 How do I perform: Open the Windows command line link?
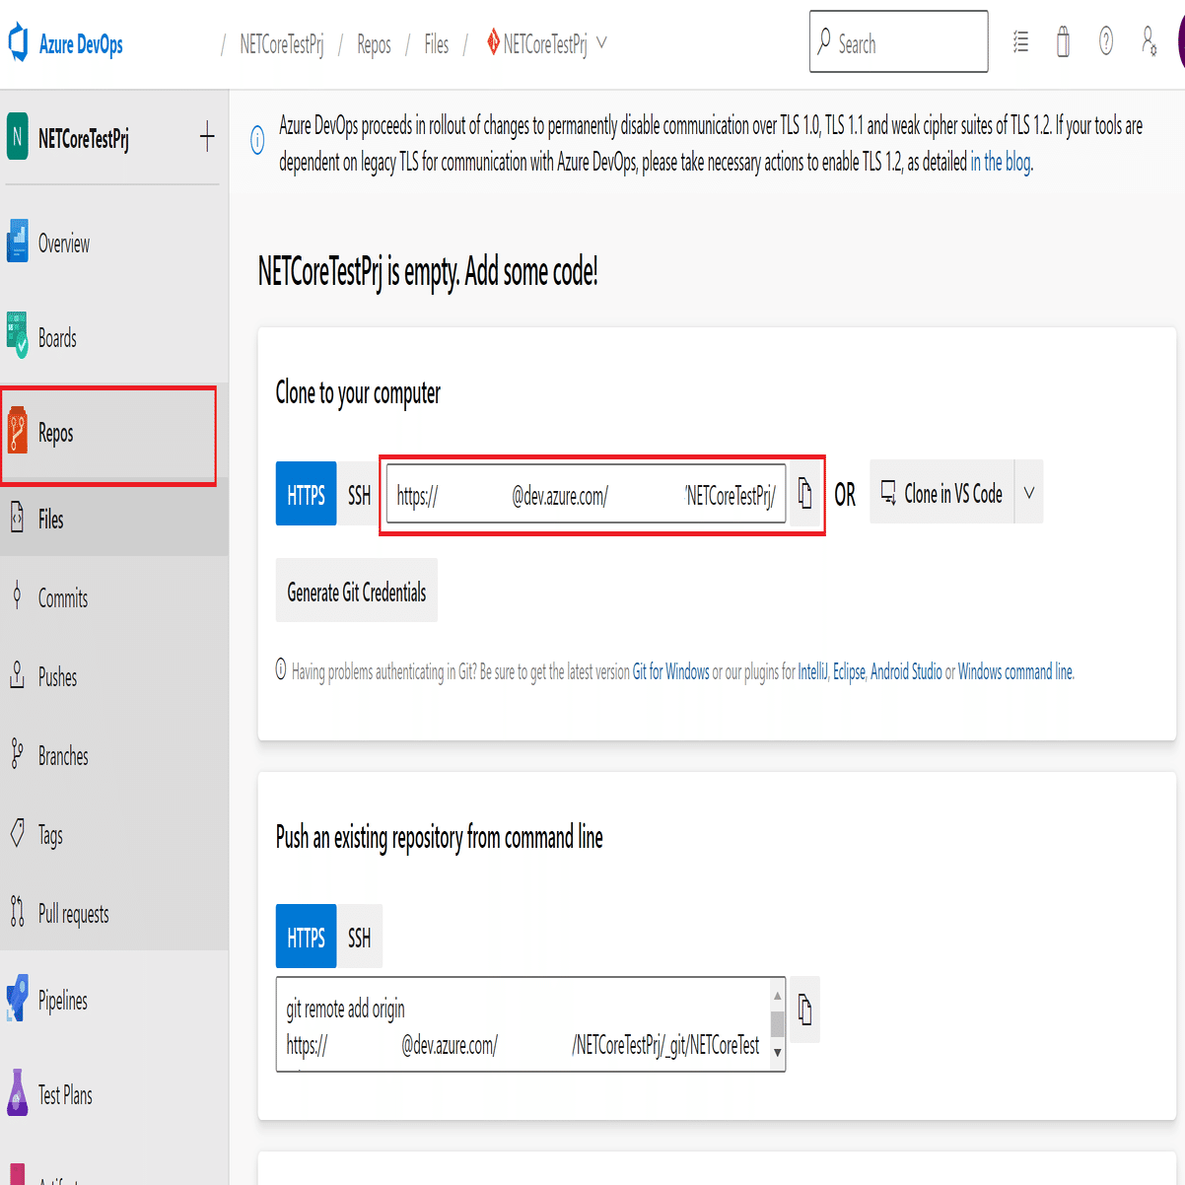[1015, 671]
